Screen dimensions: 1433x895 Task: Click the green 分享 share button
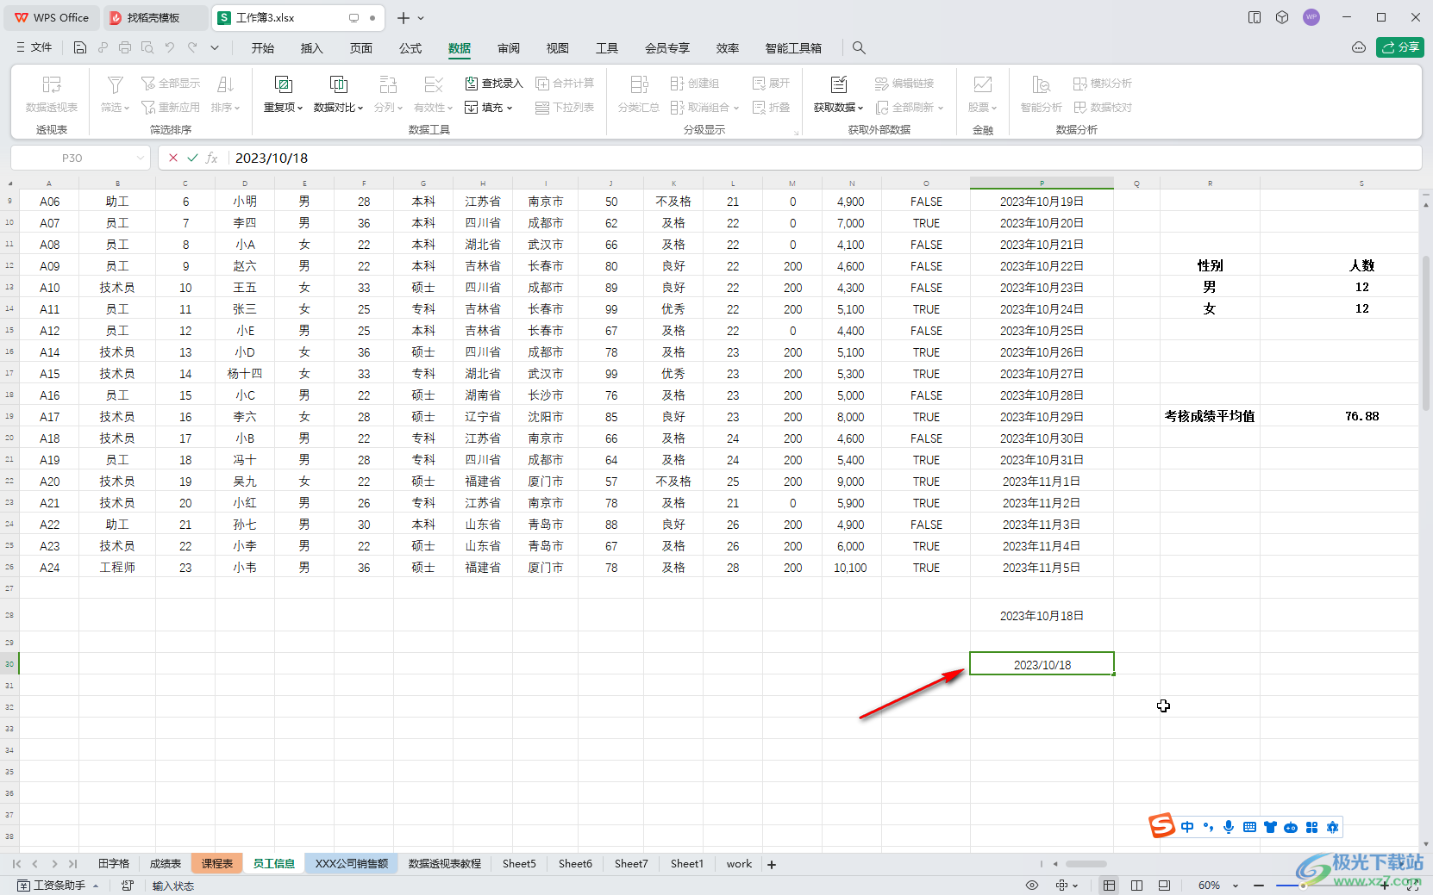(x=1399, y=47)
